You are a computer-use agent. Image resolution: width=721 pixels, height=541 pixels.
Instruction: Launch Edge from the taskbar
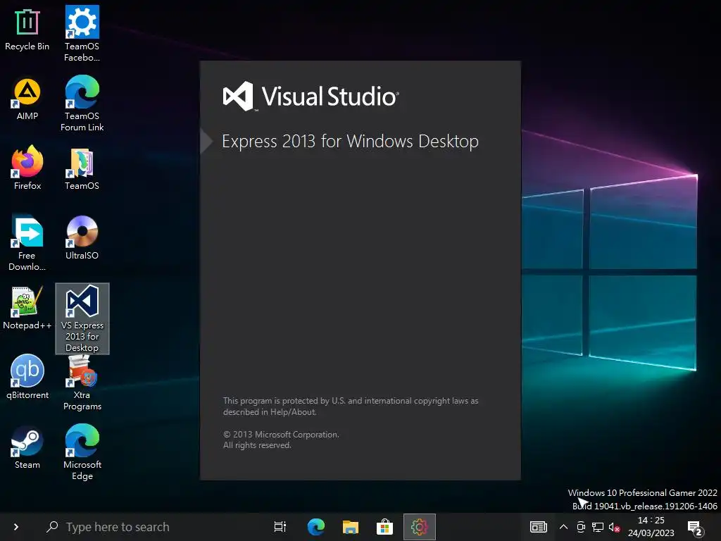(x=316, y=527)
